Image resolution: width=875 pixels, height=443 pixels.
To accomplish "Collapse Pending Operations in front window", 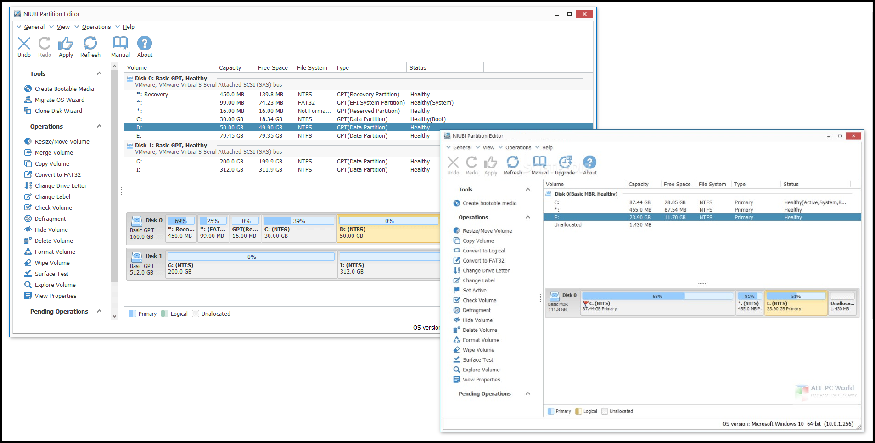I will tap(528, 394).
